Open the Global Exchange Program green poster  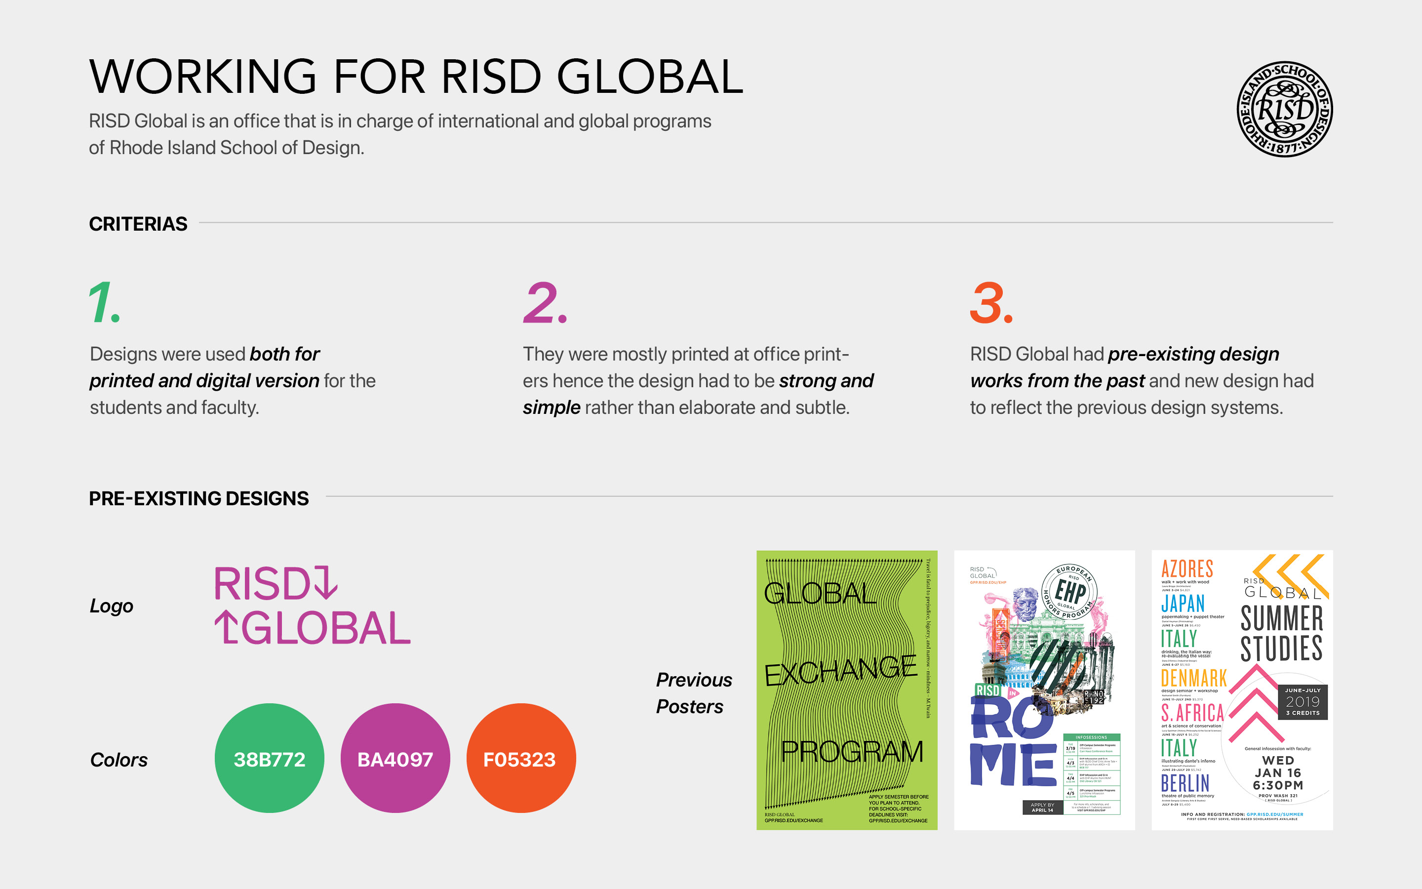click(847, 690)
